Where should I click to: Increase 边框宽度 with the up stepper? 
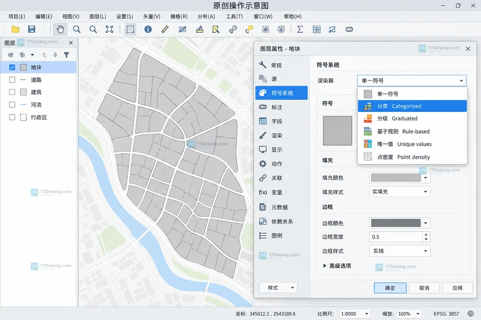(x=426, y=234)
